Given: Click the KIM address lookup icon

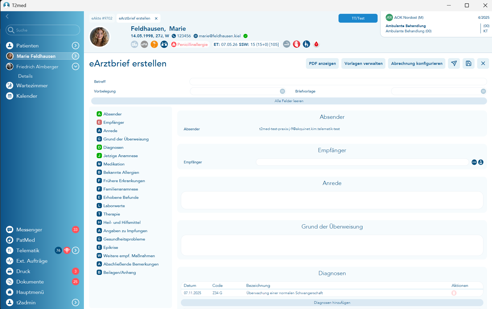Looking at the screenshot, I should pos(474,162).
